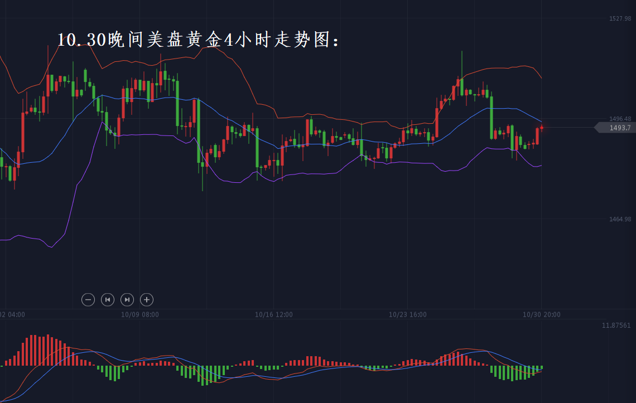The height and width of the screenshot is (403, 636).
Task: Click the 02 04:00 time label at left edge
Action: [13, 314]
